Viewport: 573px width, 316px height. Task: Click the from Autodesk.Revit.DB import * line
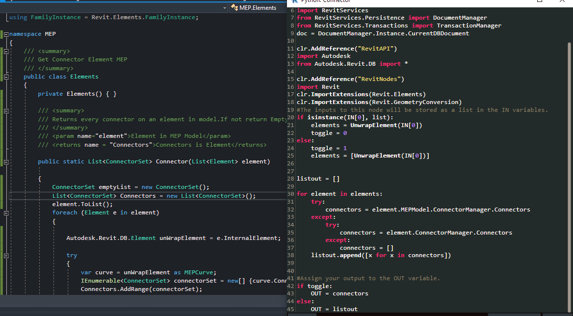point(352,64)
